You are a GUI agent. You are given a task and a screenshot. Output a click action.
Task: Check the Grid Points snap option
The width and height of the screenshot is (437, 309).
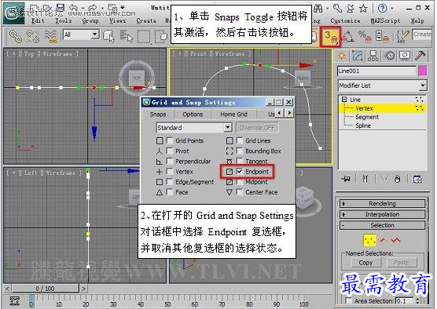(x=170, y=140)
